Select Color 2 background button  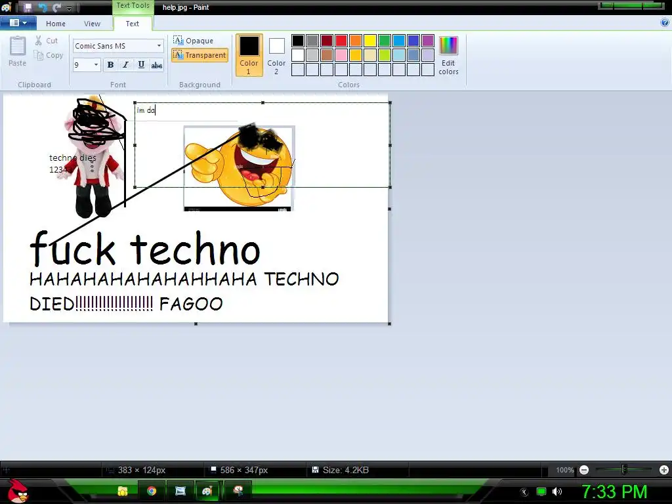point(276,55)
